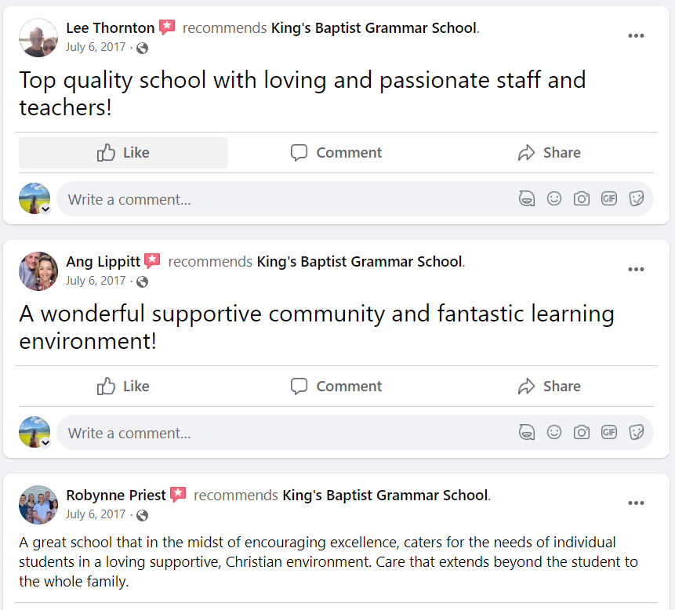This screenshot has width=675, height=610.
Task: Share Lee Thornton's review
Action: (550, 153)
